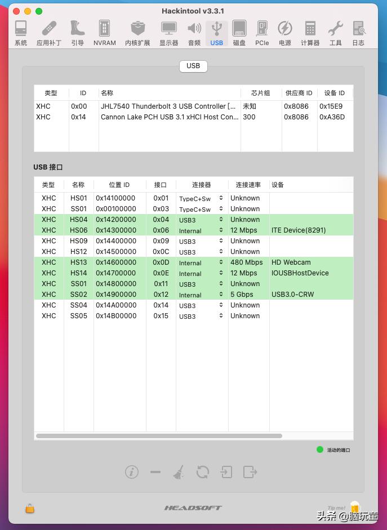Image resolution: width=387 pixels, height=530 pixels.
Task: Click 5 Gbps speed cell
Action: pos(242,295)
